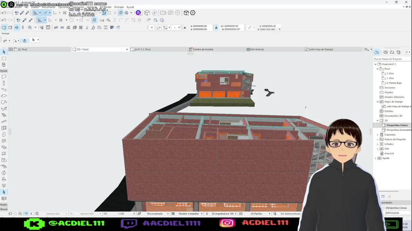412x231 pixels.
Task: Select the Roof tool
Action: click(x=4, y=102)
